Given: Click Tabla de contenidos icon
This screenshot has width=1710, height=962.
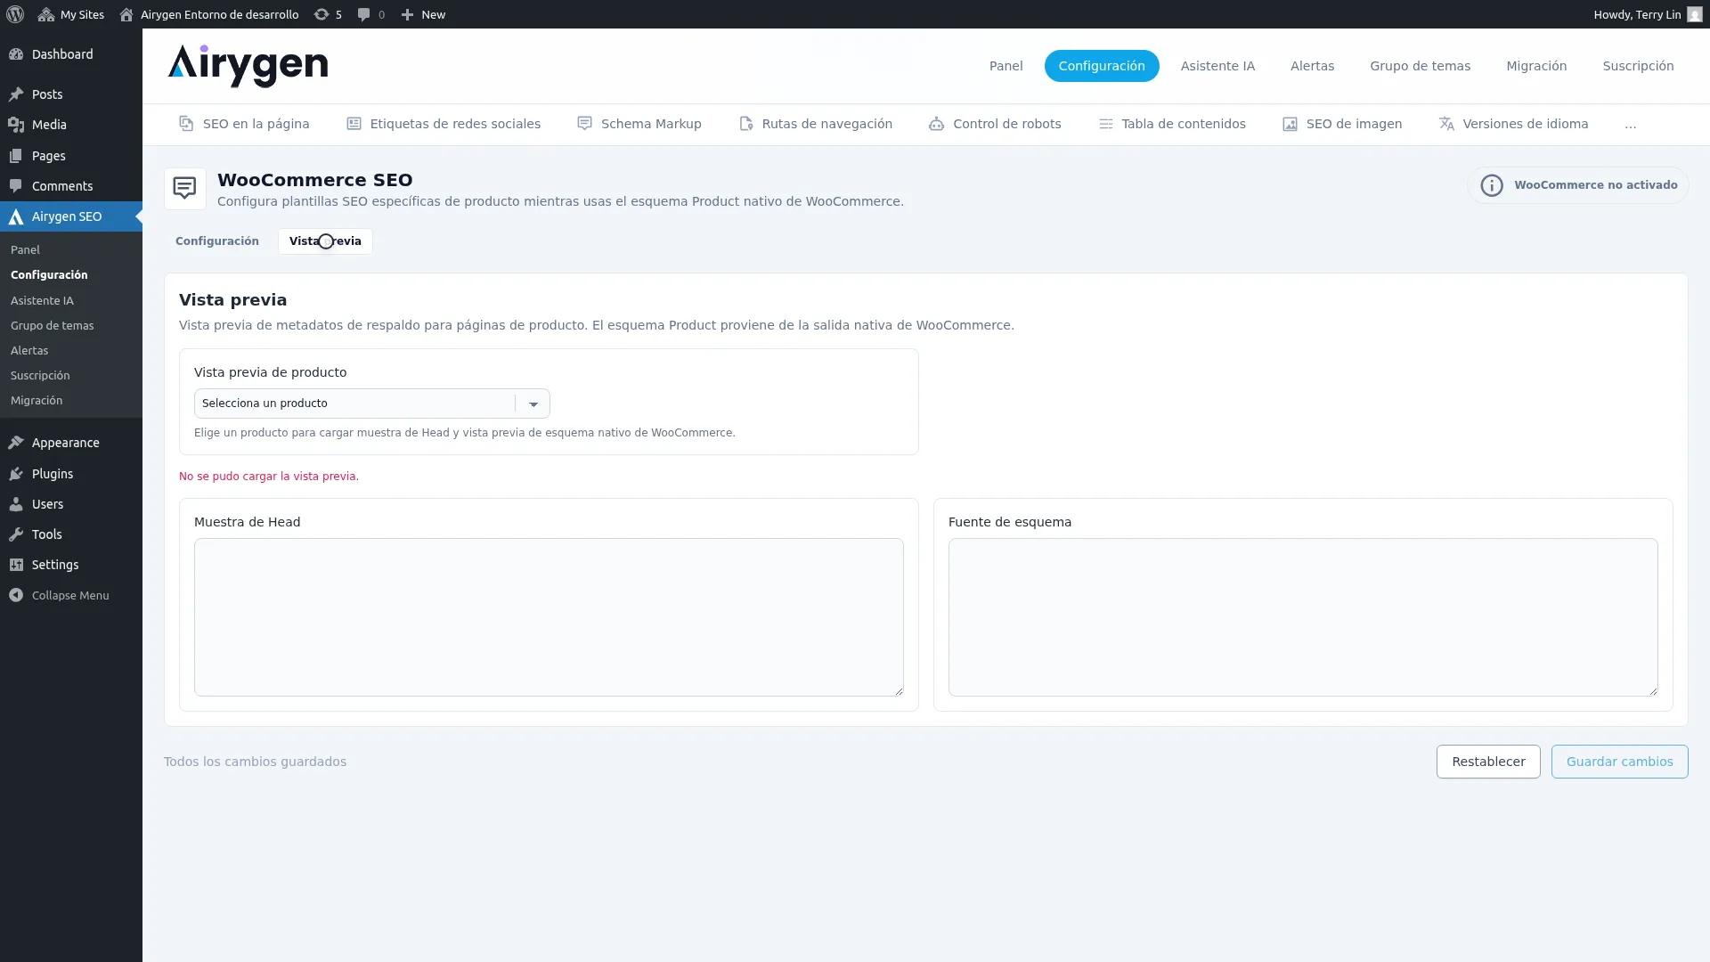Looking at the screenshot, I should point(1105,124).
